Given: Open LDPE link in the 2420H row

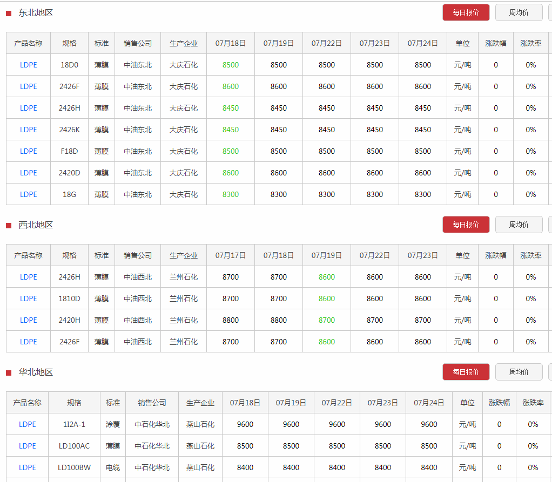Looking at the screenshot, I should click(29, 320).
